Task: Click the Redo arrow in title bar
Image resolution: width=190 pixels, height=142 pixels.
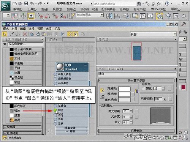Action: click(40, 3)
